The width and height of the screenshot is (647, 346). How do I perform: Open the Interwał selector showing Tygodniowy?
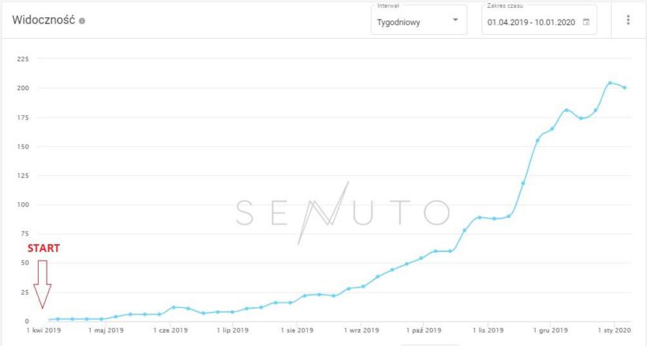[x=416, y=21]
